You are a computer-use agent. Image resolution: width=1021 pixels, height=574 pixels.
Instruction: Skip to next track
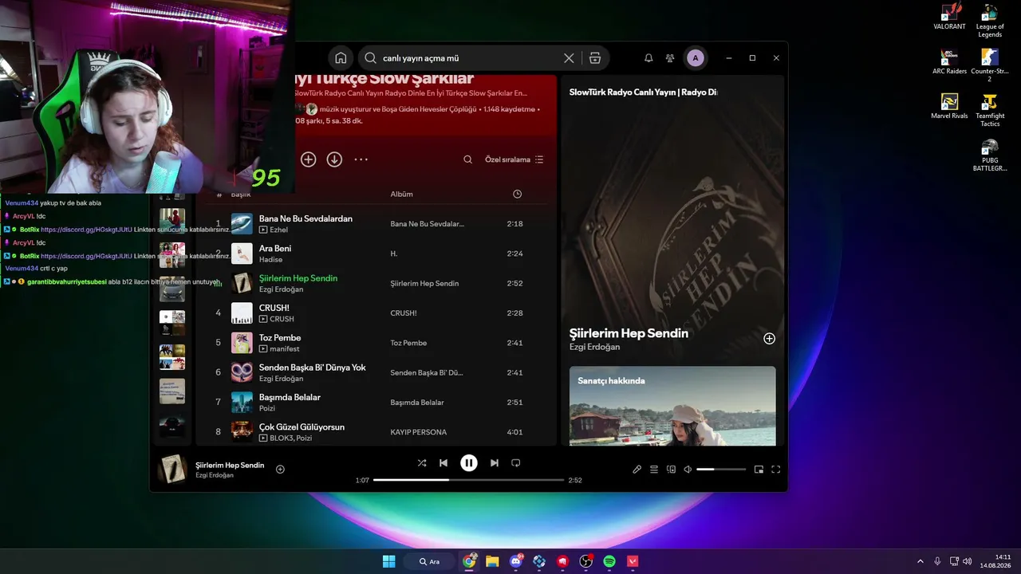pyautogui.click(x=495, y=463)
